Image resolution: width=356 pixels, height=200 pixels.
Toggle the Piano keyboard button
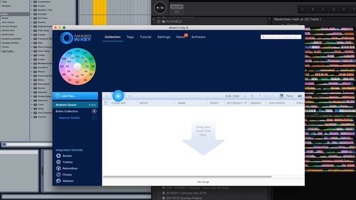tap(287, 96)
